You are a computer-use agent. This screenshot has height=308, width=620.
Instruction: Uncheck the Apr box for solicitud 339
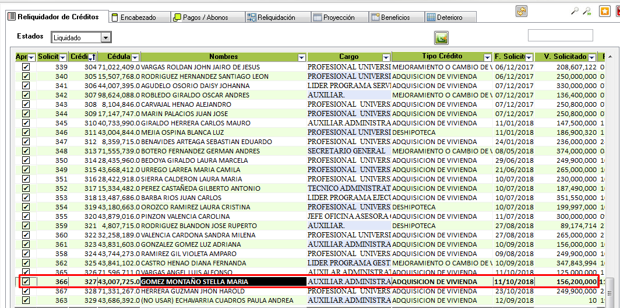(x=26, y=67)
